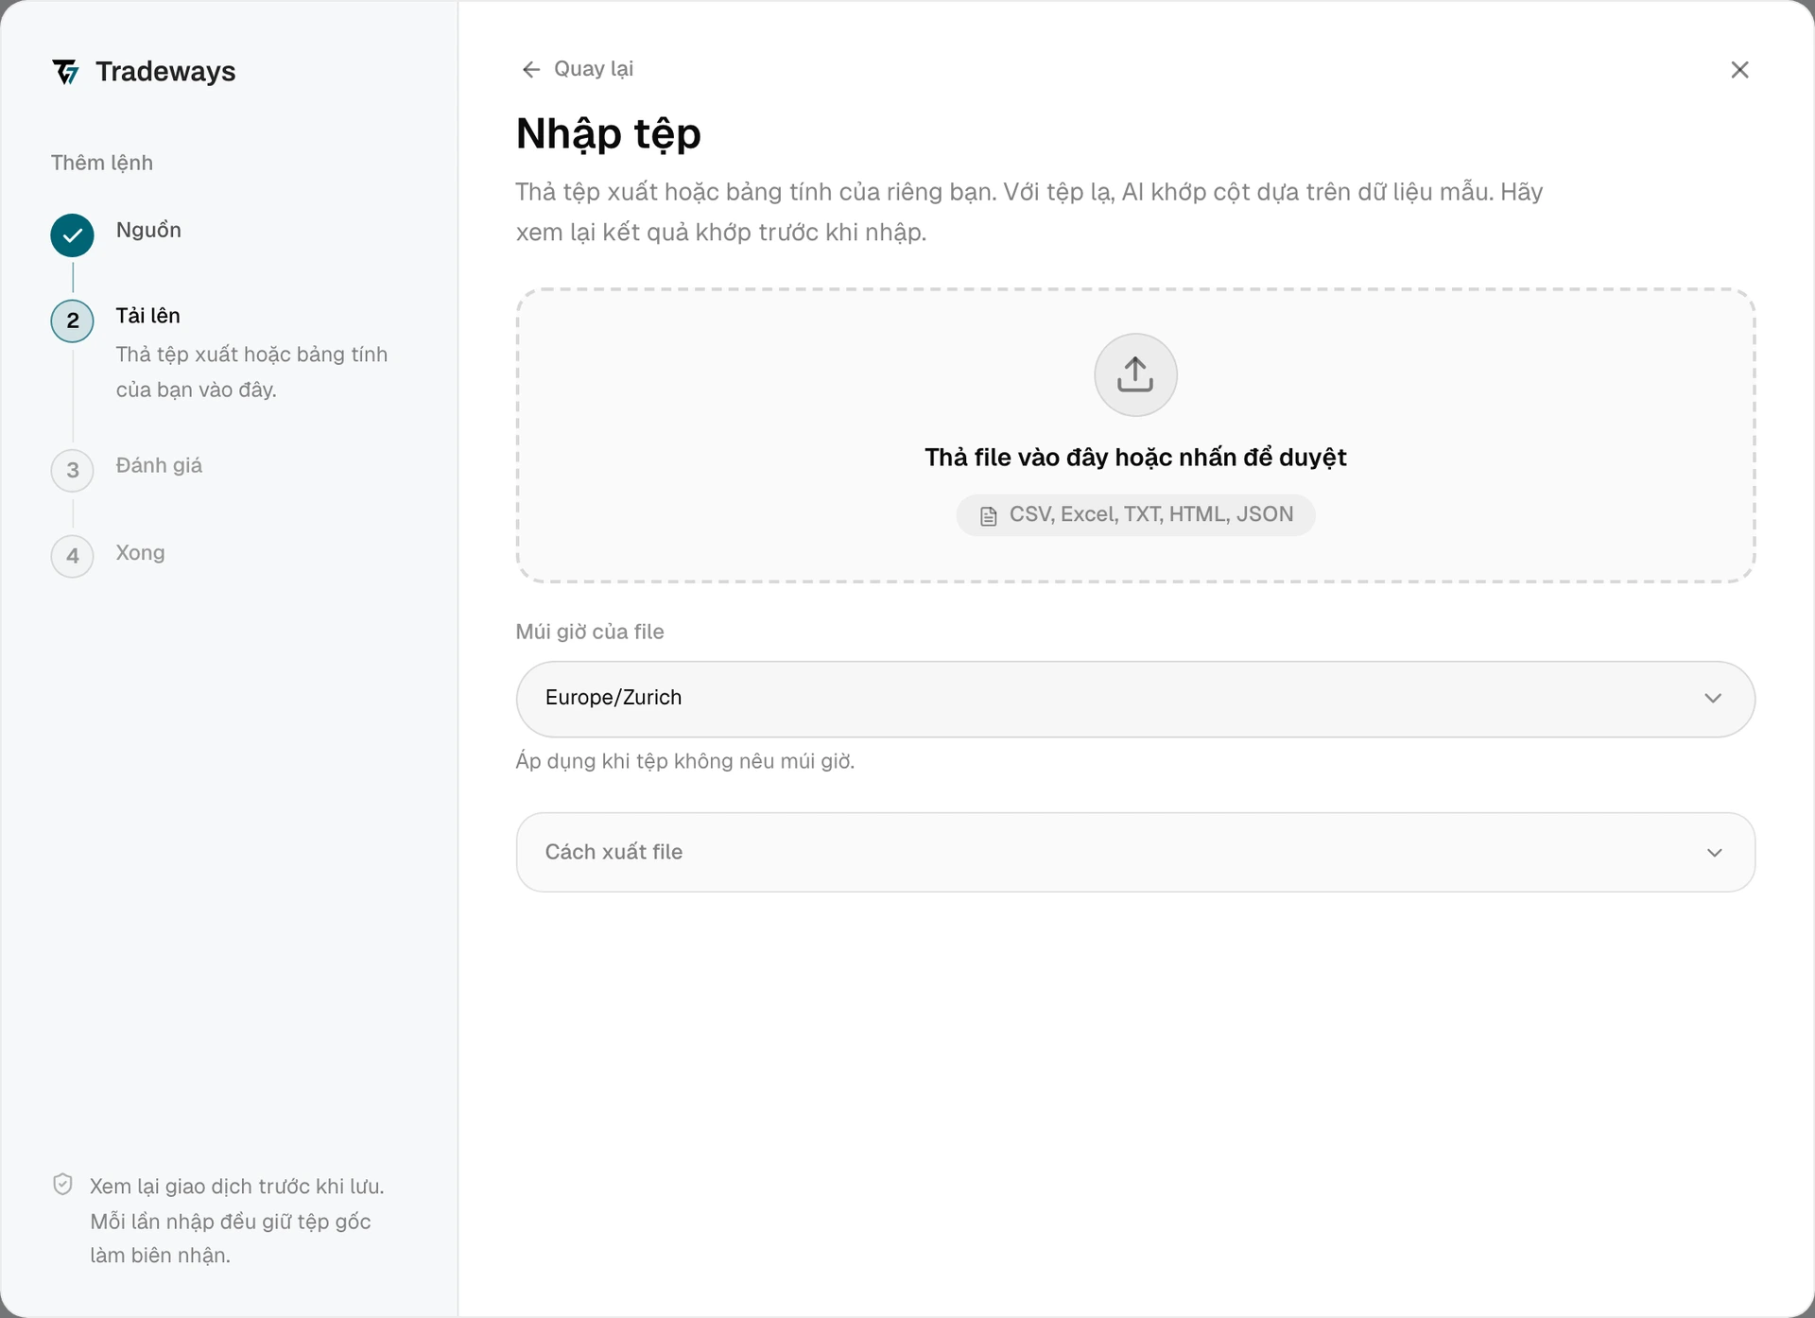Viewport: 1815px width, 1318px height.
Task: Select the Tải lên step label
Action: click(147, 316)
